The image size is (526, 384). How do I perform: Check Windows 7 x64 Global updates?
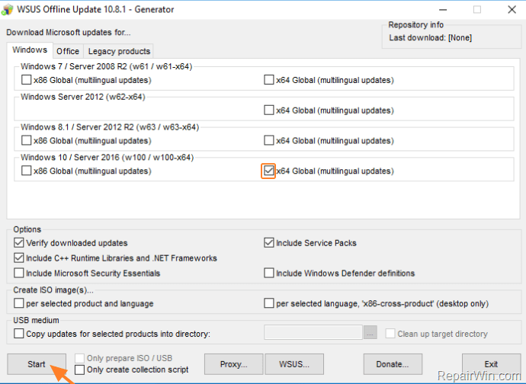(x=268, y=80)
